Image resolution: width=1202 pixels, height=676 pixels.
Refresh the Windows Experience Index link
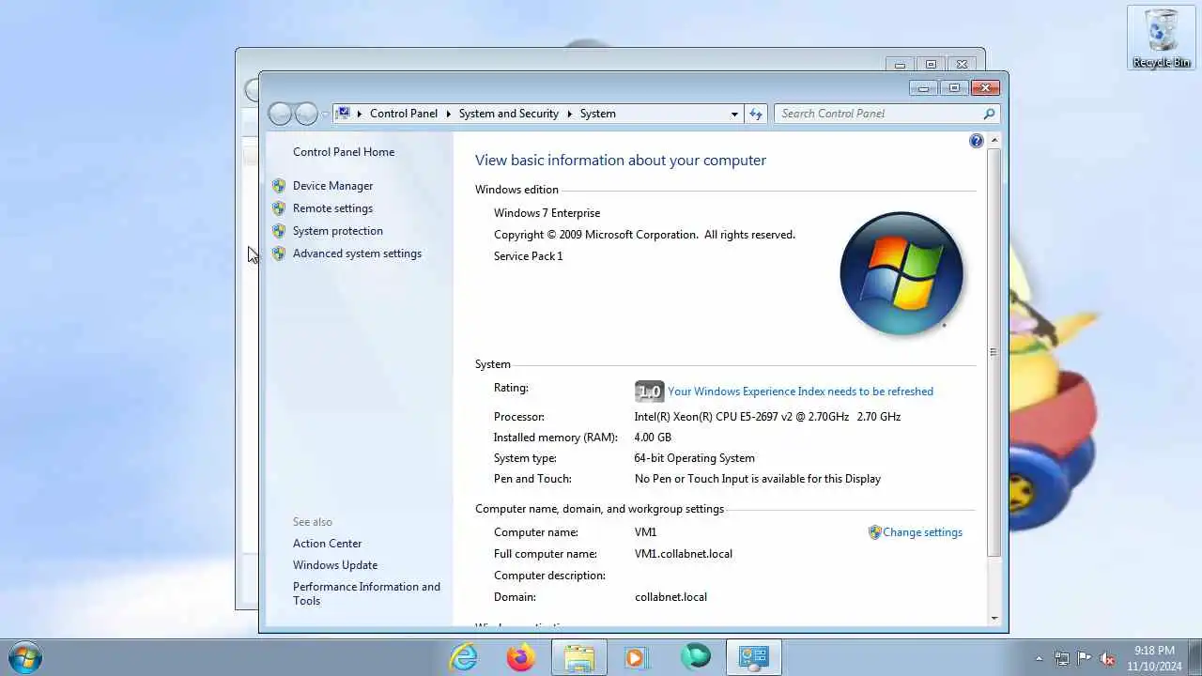click(800, 392)
